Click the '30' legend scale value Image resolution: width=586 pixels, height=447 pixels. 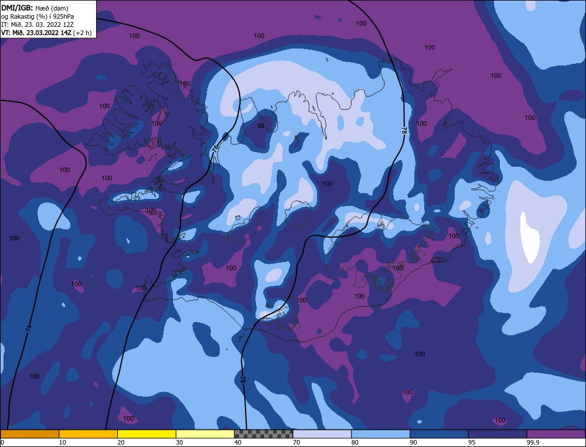click(x=179, y=442)
